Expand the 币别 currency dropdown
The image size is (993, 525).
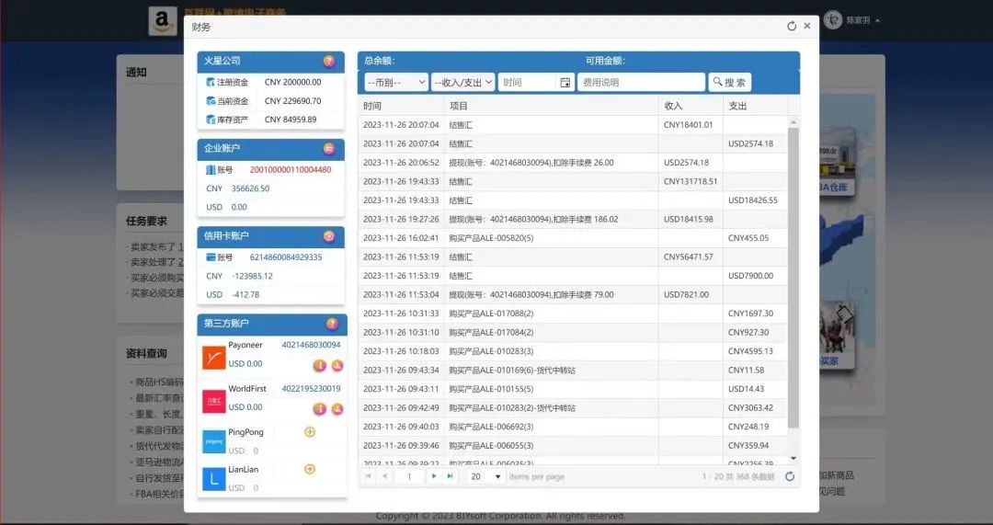click(x=396, y=83)
